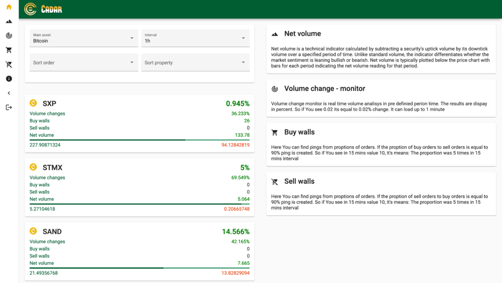Expand the Sort order dropdown
Screen dimensions: 502x283
point(83,62)
